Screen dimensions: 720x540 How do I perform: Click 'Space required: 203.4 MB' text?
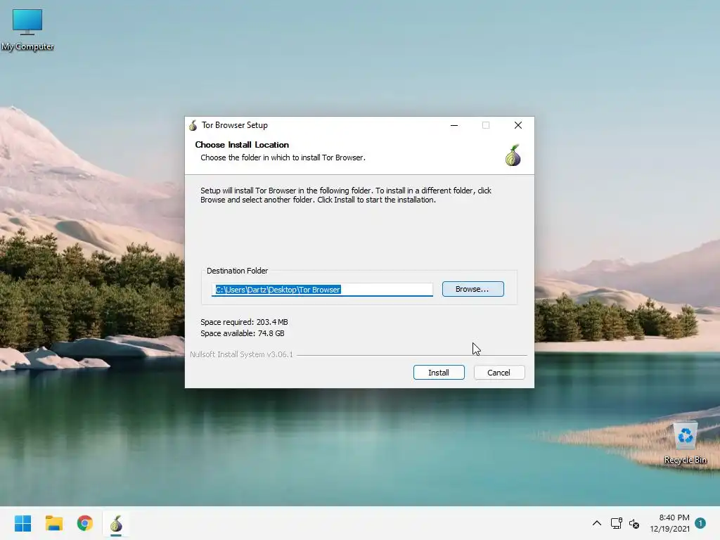pos(244,322)
